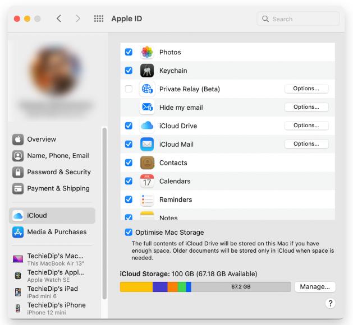
Task: Open Password & Security section
Action: point(52,172)
